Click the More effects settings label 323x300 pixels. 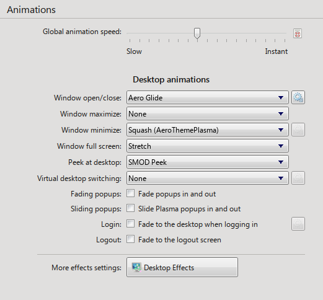coord(86,268)
